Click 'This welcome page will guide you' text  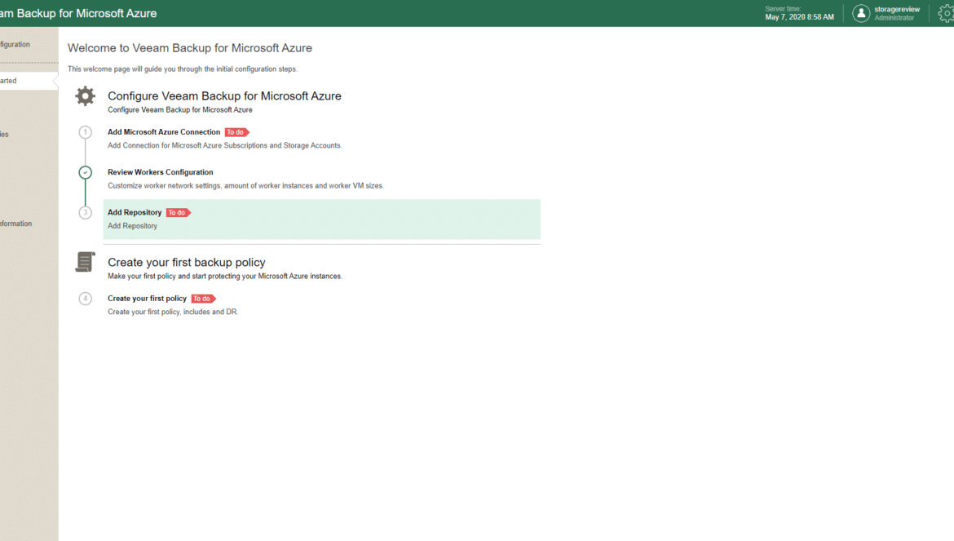[x=183, y=69]
